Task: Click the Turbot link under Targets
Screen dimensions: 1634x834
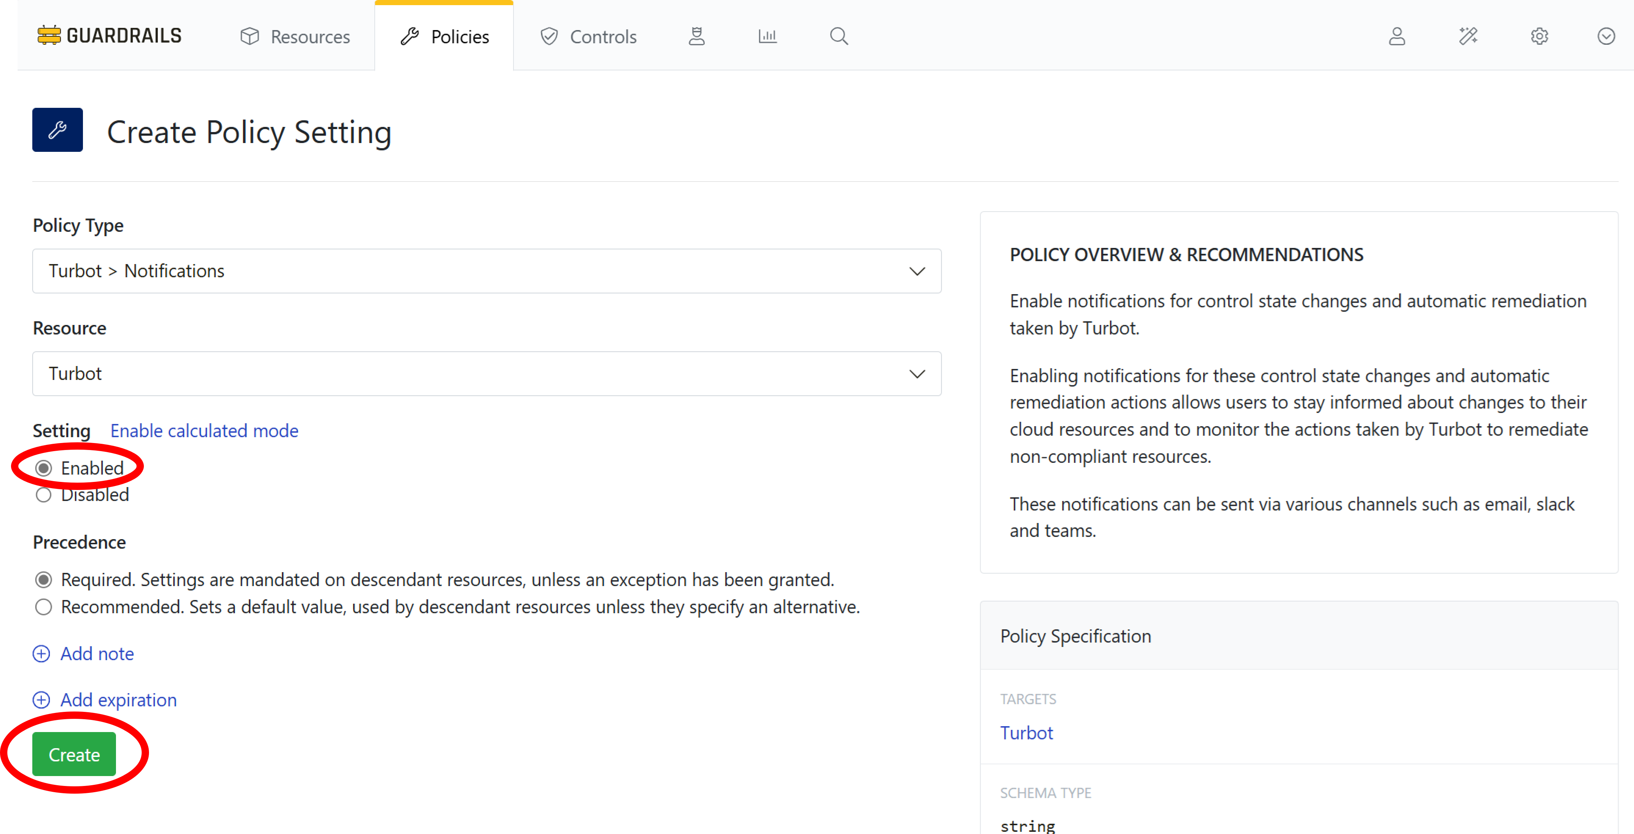Action: (1026, 733)
